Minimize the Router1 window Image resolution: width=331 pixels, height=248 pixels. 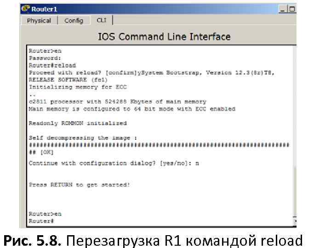(282, 9)
